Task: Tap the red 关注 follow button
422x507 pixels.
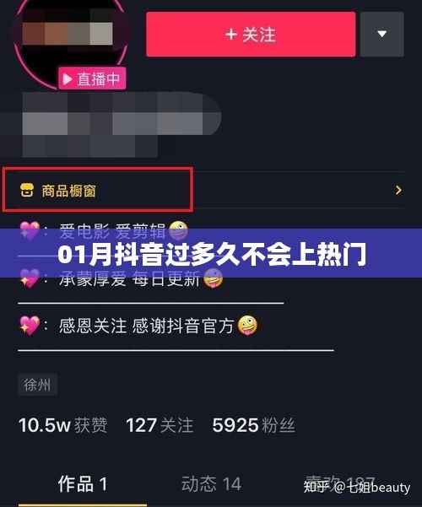Action: point(251,35)
